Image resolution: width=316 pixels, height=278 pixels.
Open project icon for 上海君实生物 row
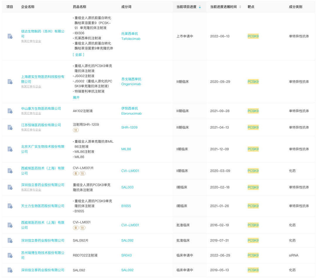pos(10,82)
